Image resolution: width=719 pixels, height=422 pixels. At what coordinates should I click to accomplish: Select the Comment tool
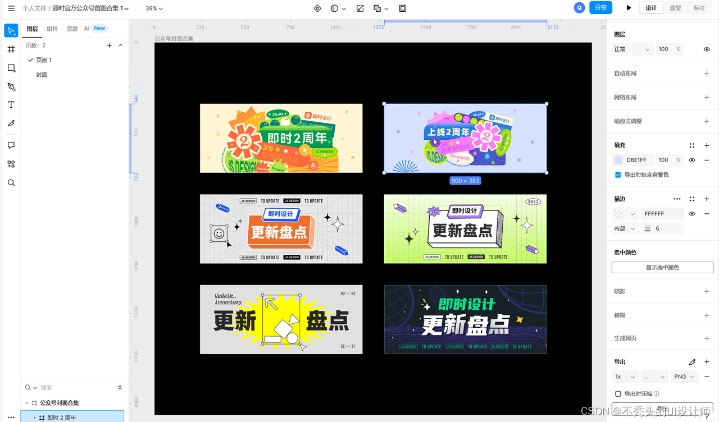click(11, 145)
